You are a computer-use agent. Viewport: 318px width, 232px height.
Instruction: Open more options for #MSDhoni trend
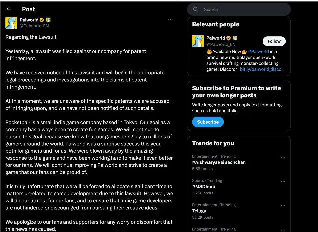pos(283,181)
